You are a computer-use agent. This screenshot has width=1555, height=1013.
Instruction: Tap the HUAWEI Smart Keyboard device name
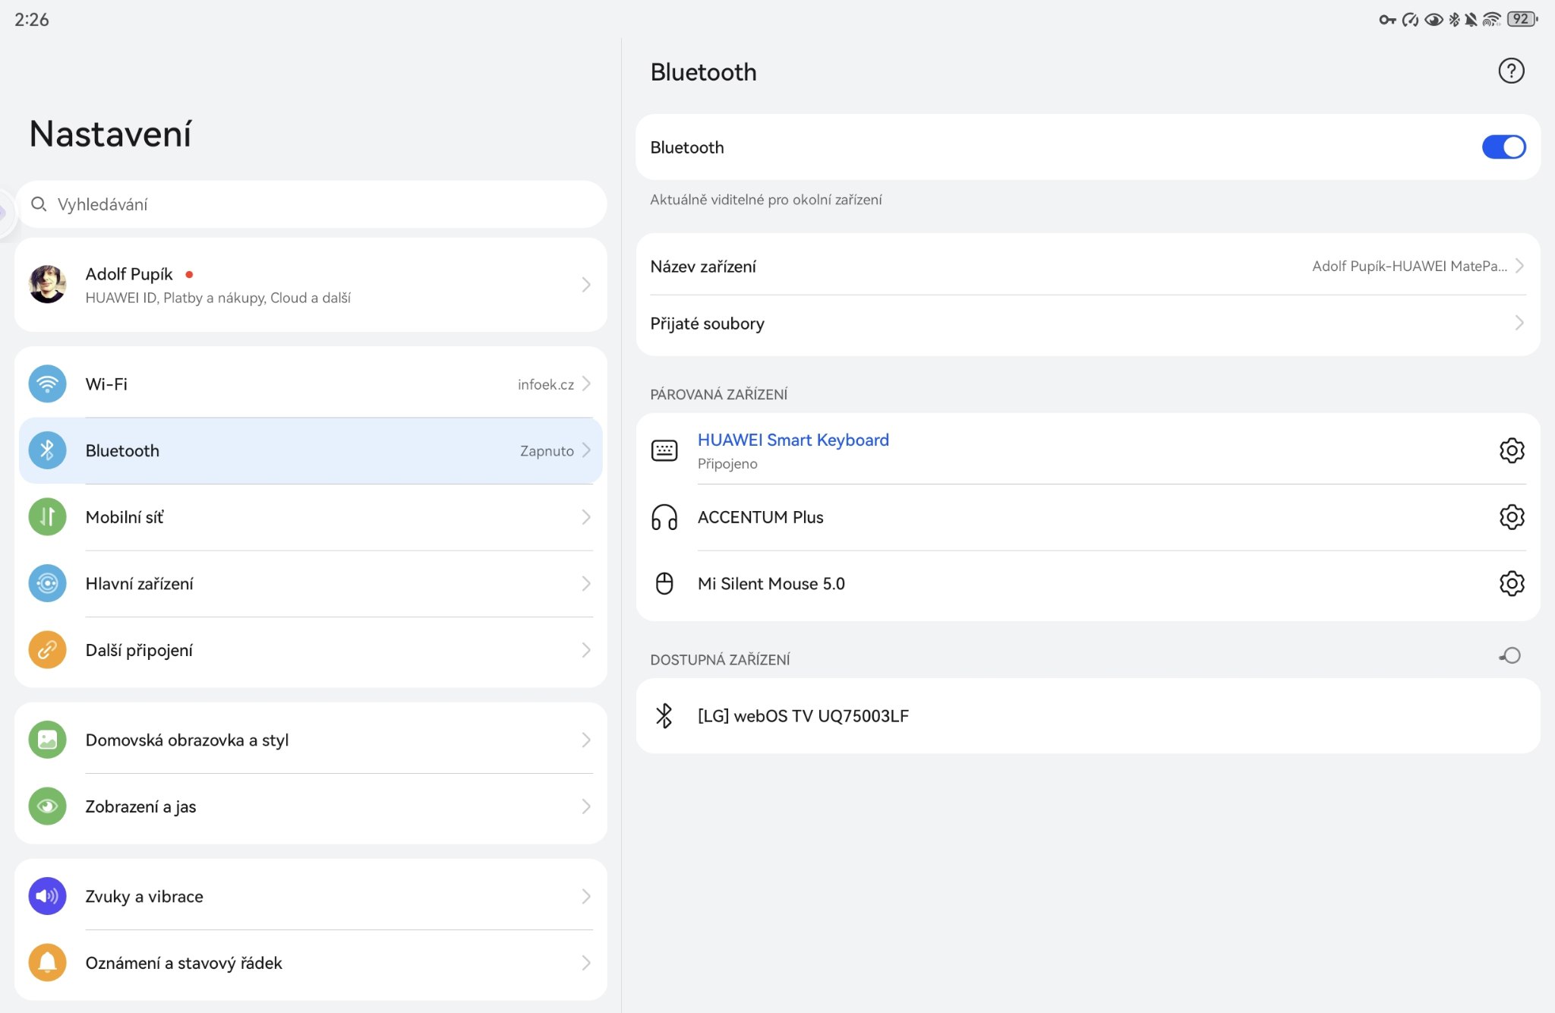click(x=793, y=440)
